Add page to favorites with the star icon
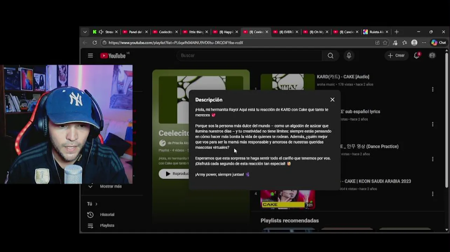Image resolution: width=450 pixels, height=252 pixels. 385,43
